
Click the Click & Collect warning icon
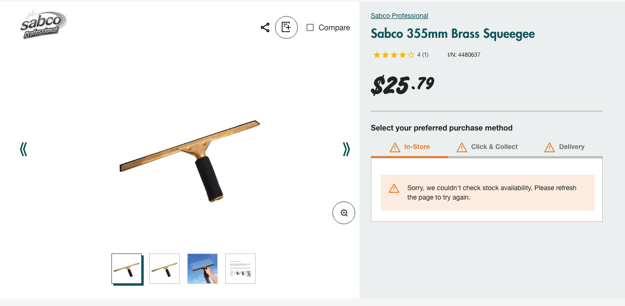coord(461,147)
